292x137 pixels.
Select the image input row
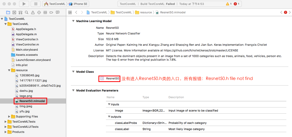click(x=196, y=111)
